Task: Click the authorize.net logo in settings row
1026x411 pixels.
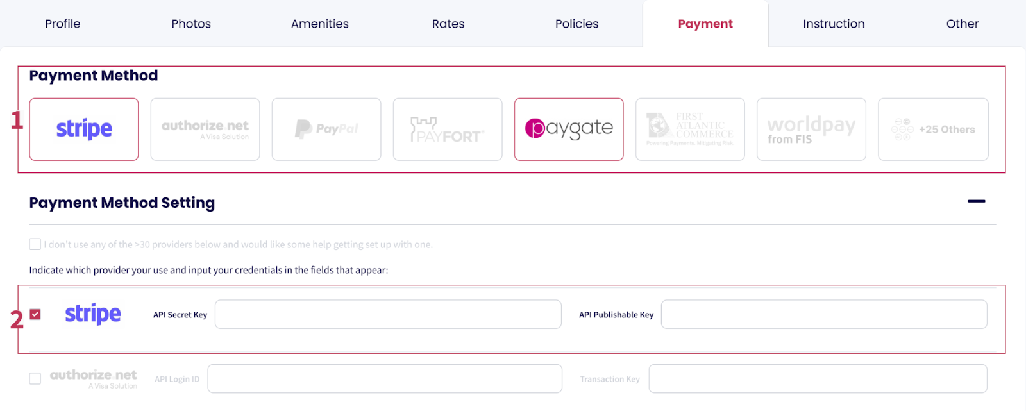Action: [x=94, y=378]
